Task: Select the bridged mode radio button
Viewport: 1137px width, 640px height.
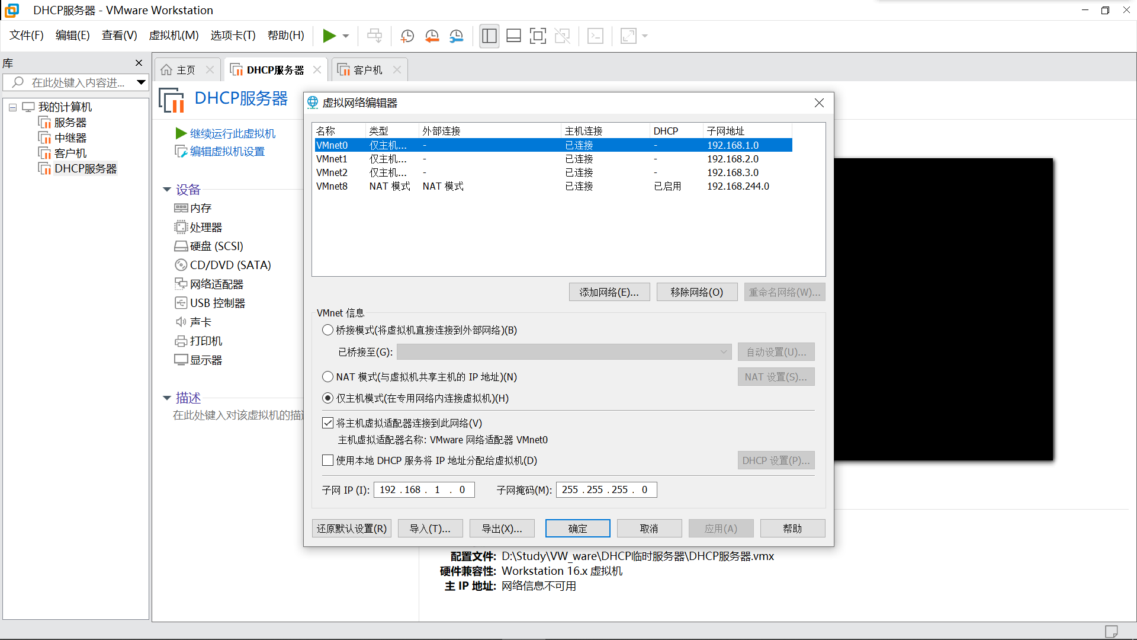Action: tap(327, 330)
